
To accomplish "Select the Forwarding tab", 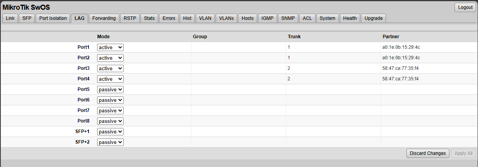I will pyautogui.click(x=104, y=18).
